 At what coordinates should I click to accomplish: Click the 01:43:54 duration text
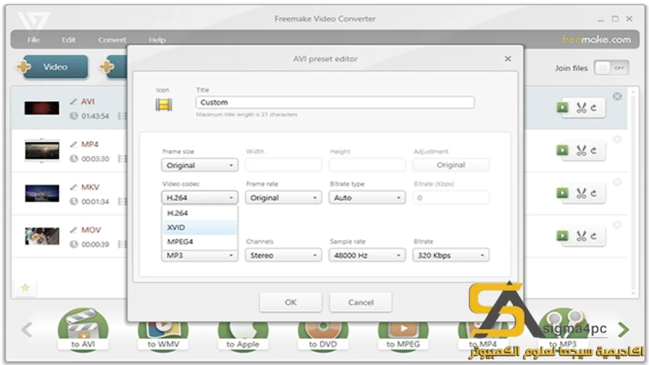(x=95, y=116)
